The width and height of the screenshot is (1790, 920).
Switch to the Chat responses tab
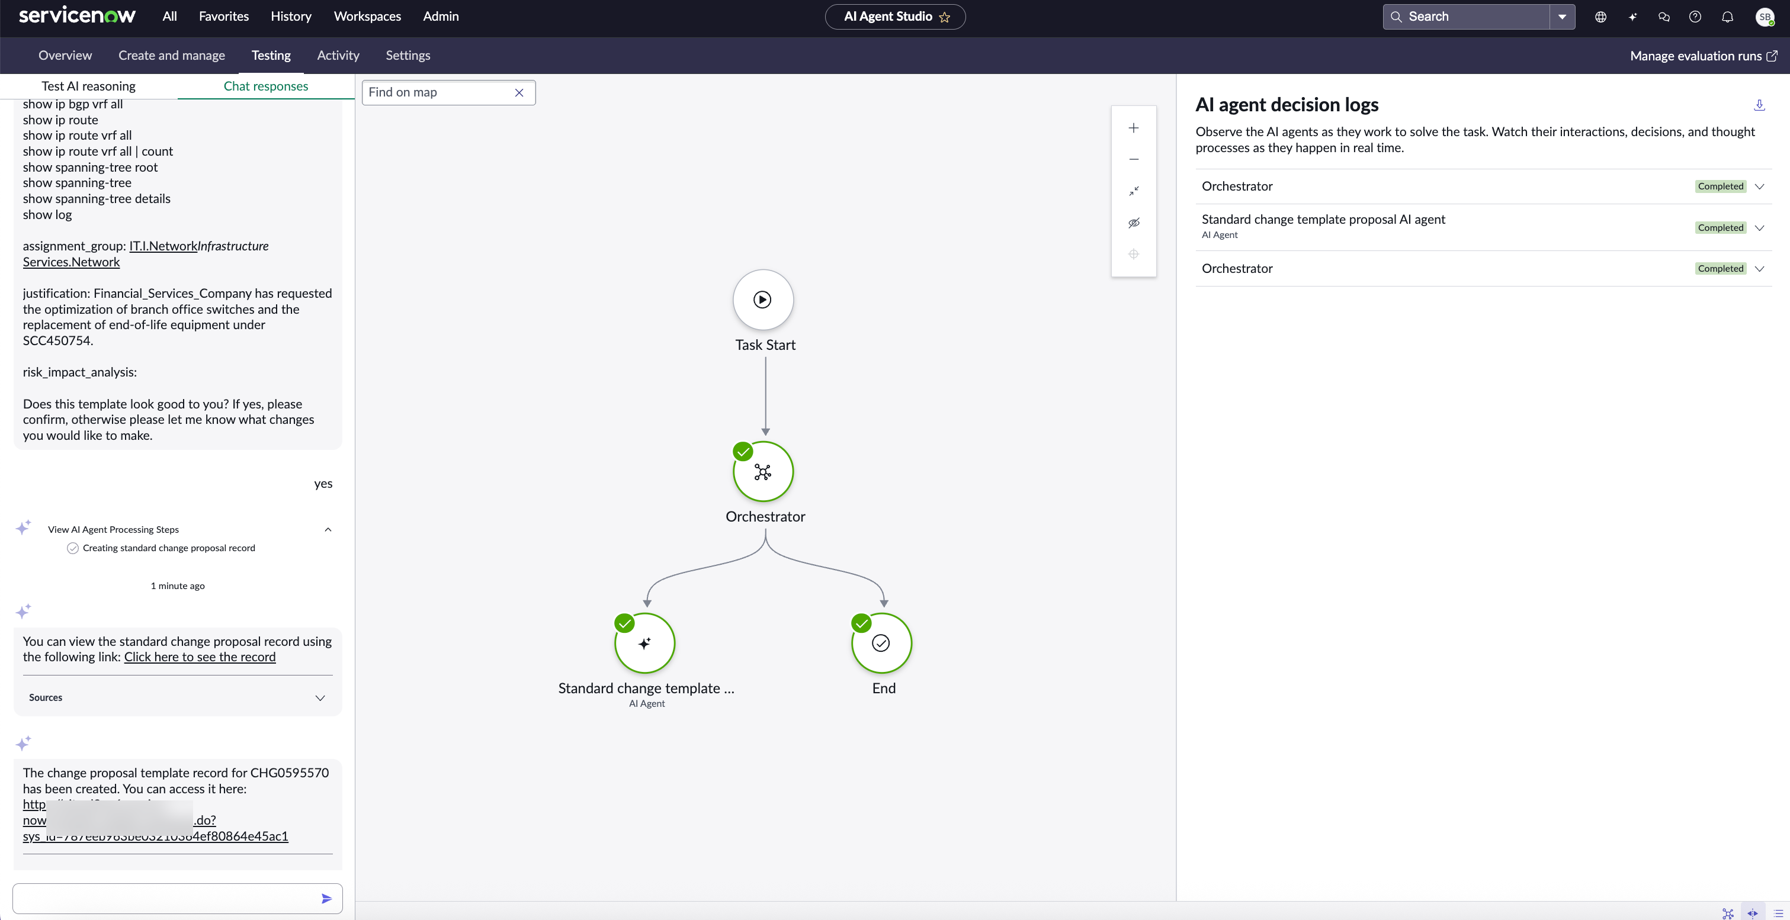pyautogui.click(x=266, y=86)
